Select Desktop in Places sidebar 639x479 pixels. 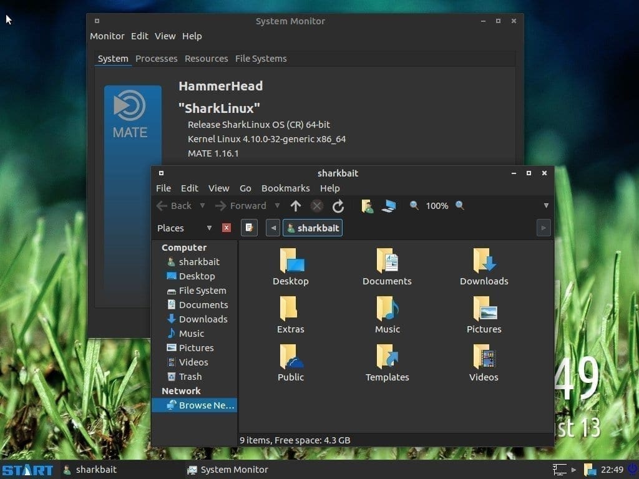195,276
